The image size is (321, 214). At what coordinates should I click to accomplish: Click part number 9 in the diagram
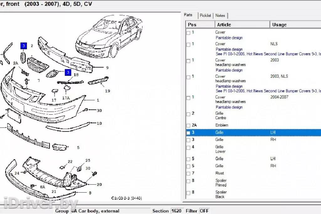pyautogui.click(x=107, y=68)
